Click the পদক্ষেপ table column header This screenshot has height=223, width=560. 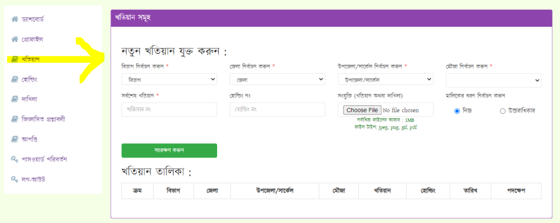[x=516, y=191]
